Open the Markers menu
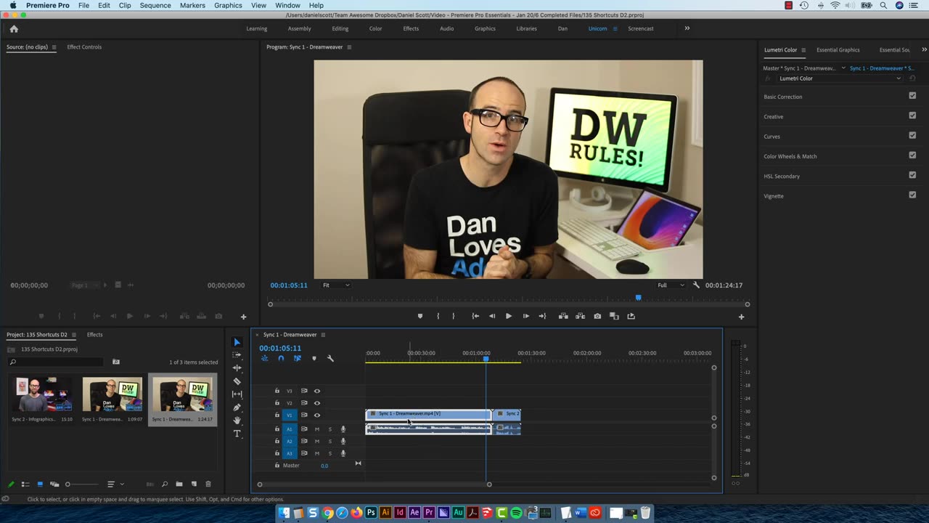This screenshot has height=523, width=929. pyautogui.click(x=192, y=5)
